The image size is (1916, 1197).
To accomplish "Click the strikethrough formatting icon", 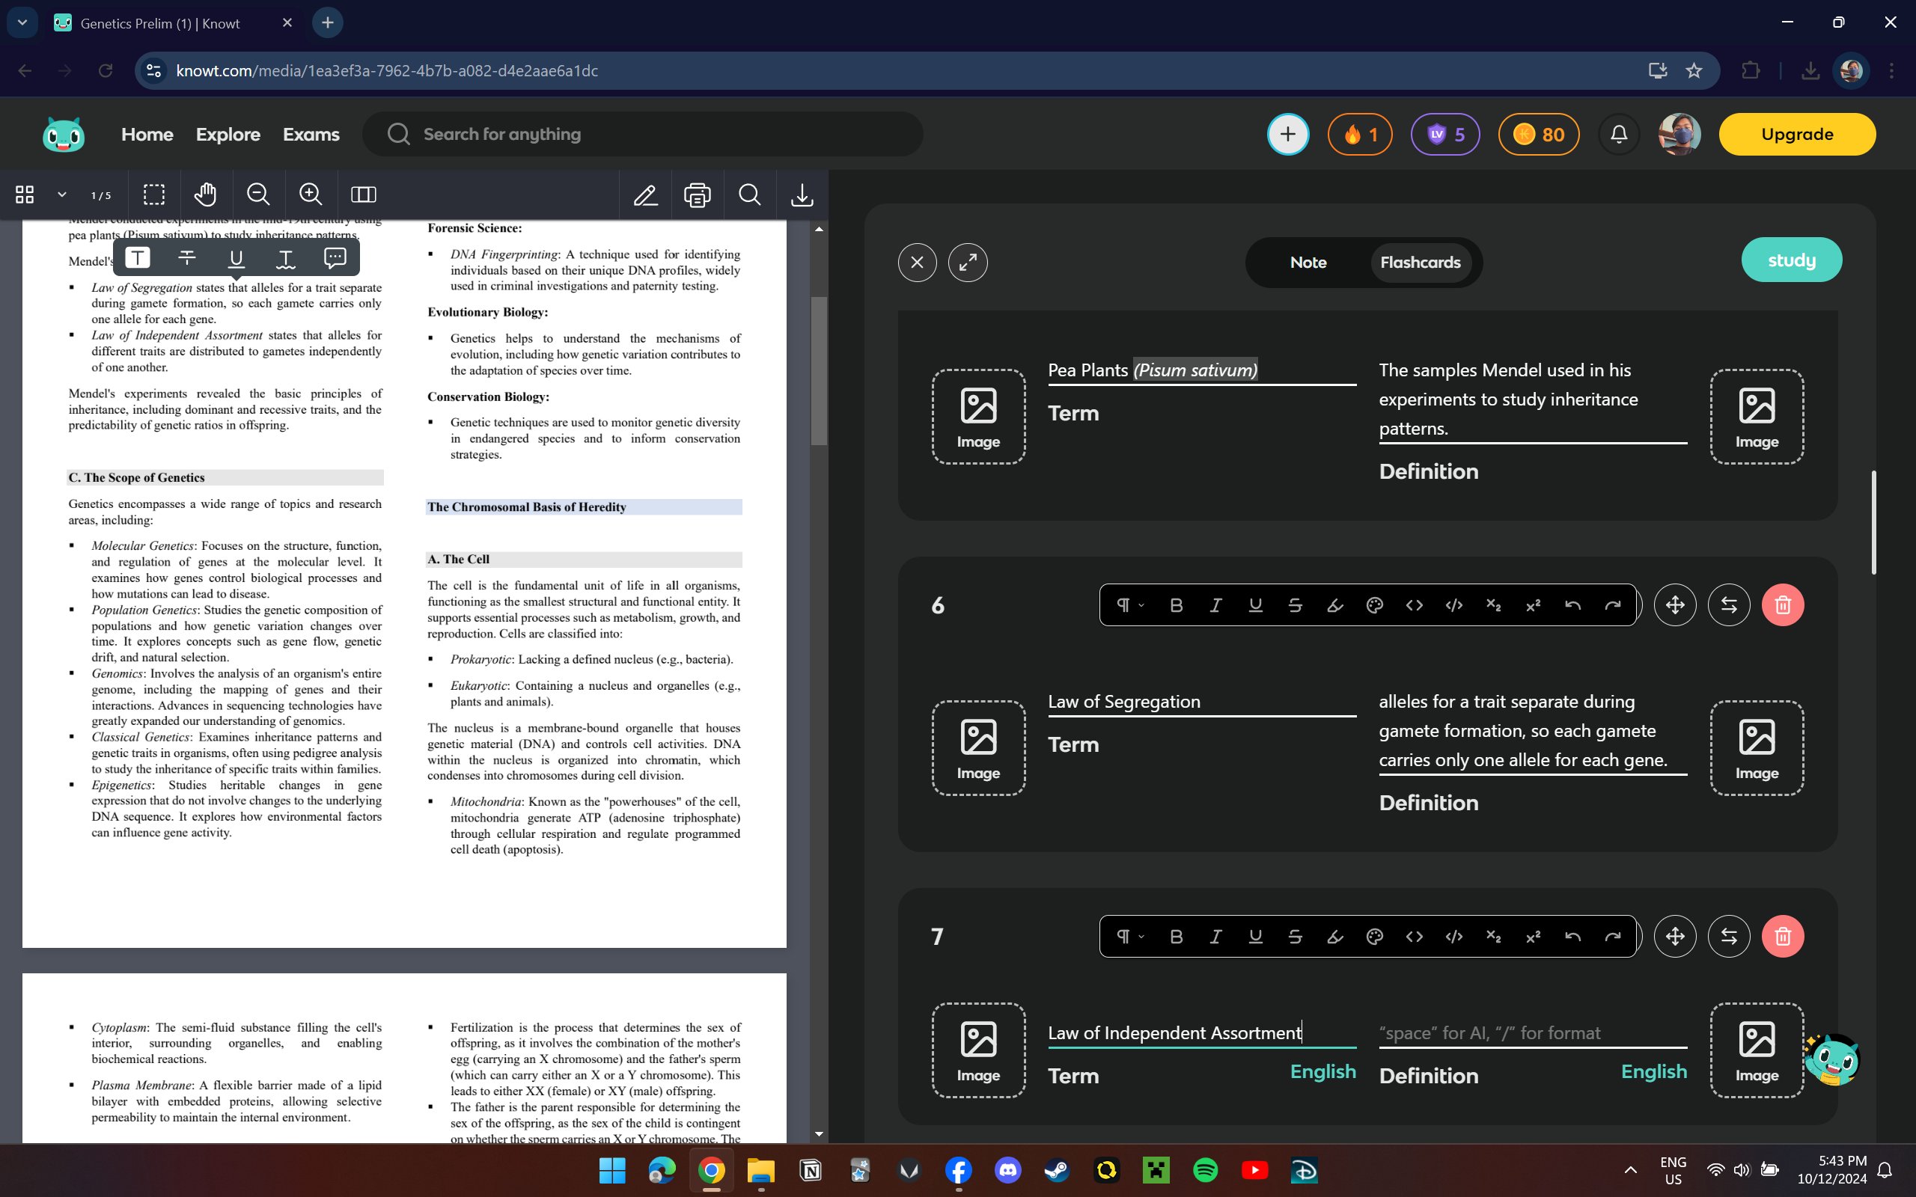I will [x=1294, y=604].
